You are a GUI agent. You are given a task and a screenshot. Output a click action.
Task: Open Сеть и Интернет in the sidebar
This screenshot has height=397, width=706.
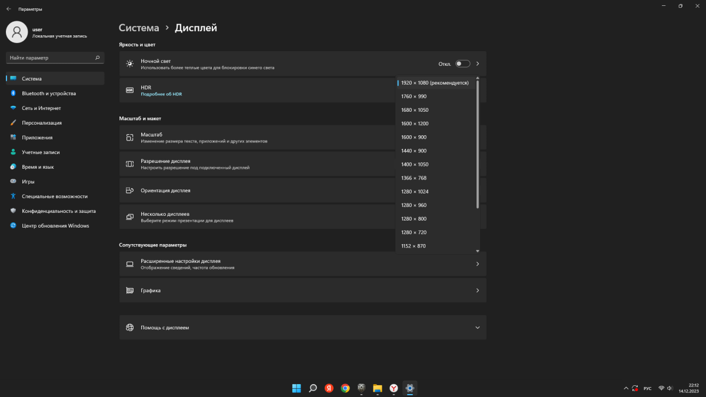pyautogui.click(x=41, y=108)
